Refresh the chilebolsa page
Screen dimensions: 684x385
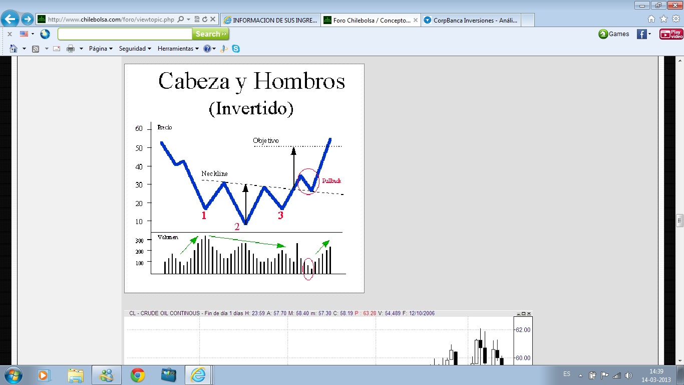click(x=205, y=20)
